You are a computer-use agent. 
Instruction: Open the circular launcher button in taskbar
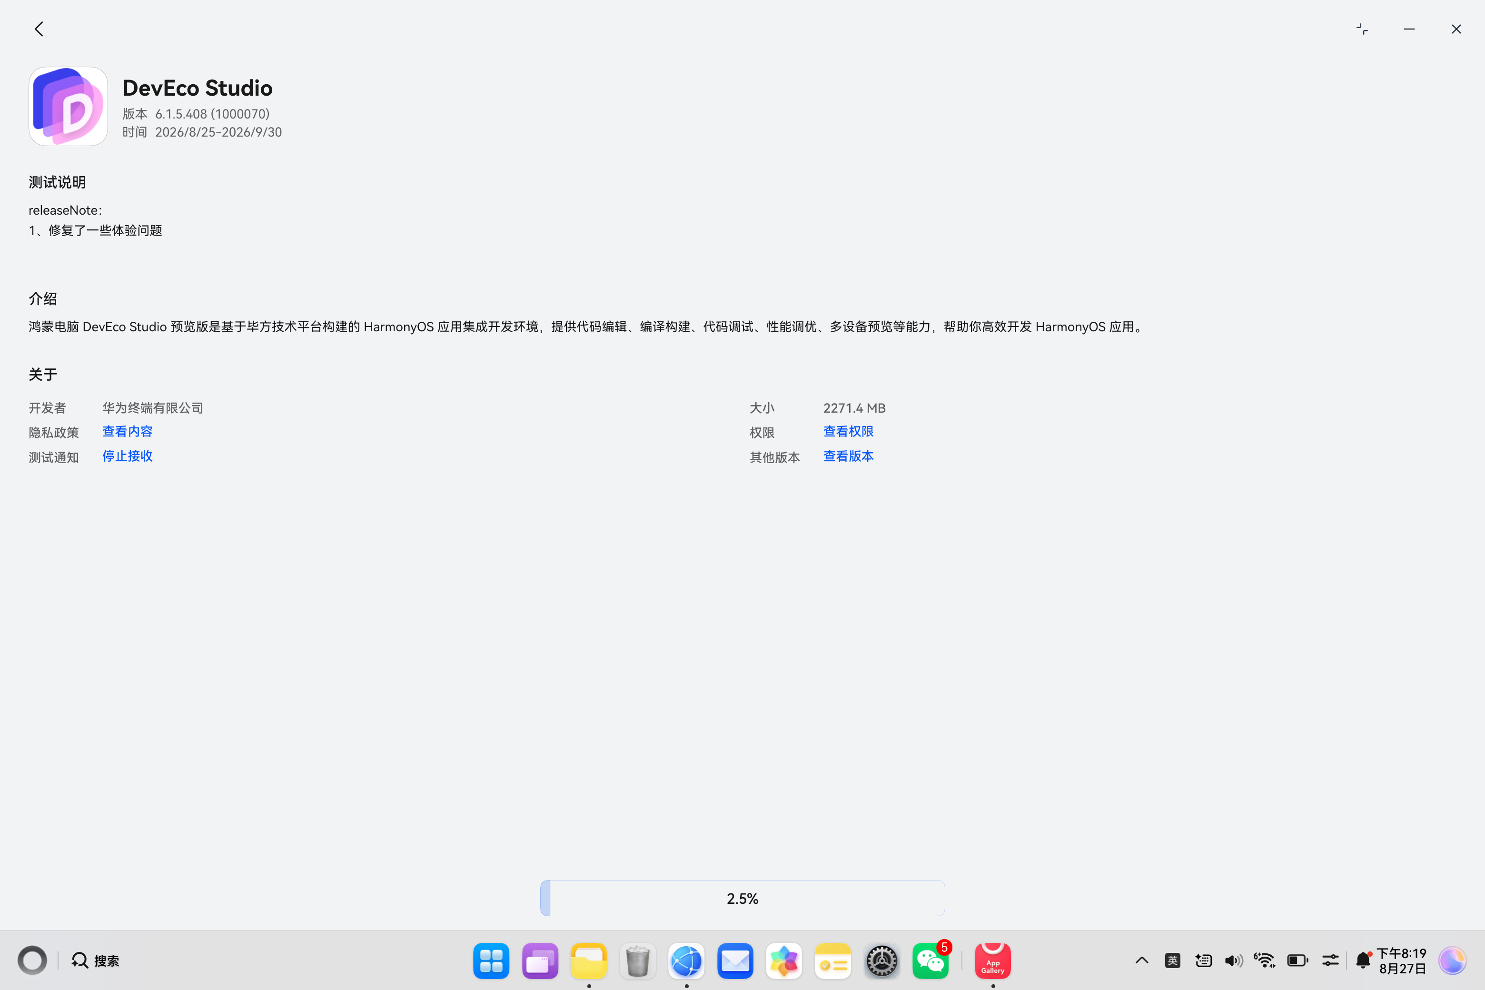(32, 960)
